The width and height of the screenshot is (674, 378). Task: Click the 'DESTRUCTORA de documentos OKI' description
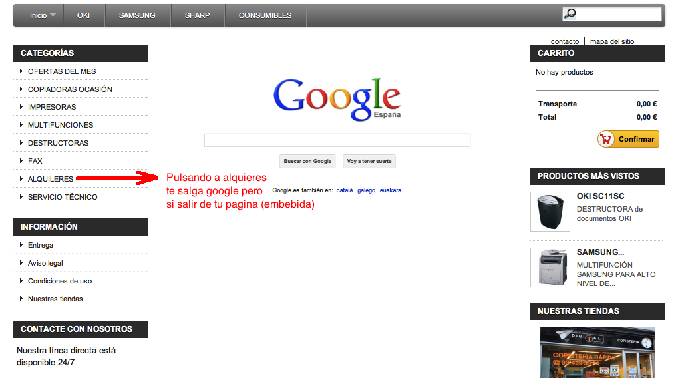[x=610, y=214]
